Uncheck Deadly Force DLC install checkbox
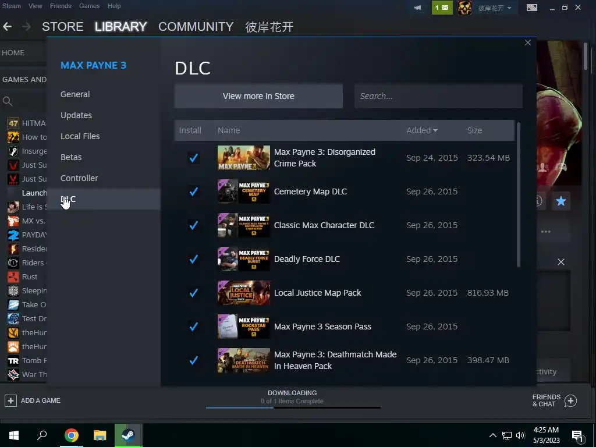Image resolution: width=596 pixels, height=447 pixels. tap(193, 259)
